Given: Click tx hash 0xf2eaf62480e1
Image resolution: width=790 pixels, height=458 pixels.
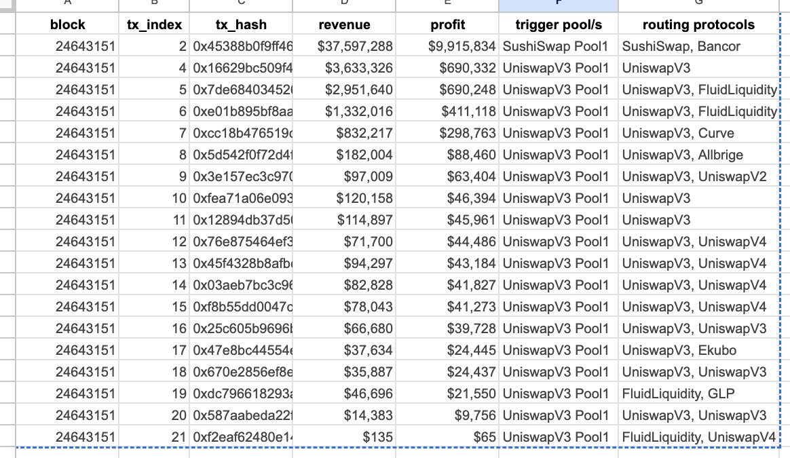Looking at the screenshot, I should coord(242,436).
